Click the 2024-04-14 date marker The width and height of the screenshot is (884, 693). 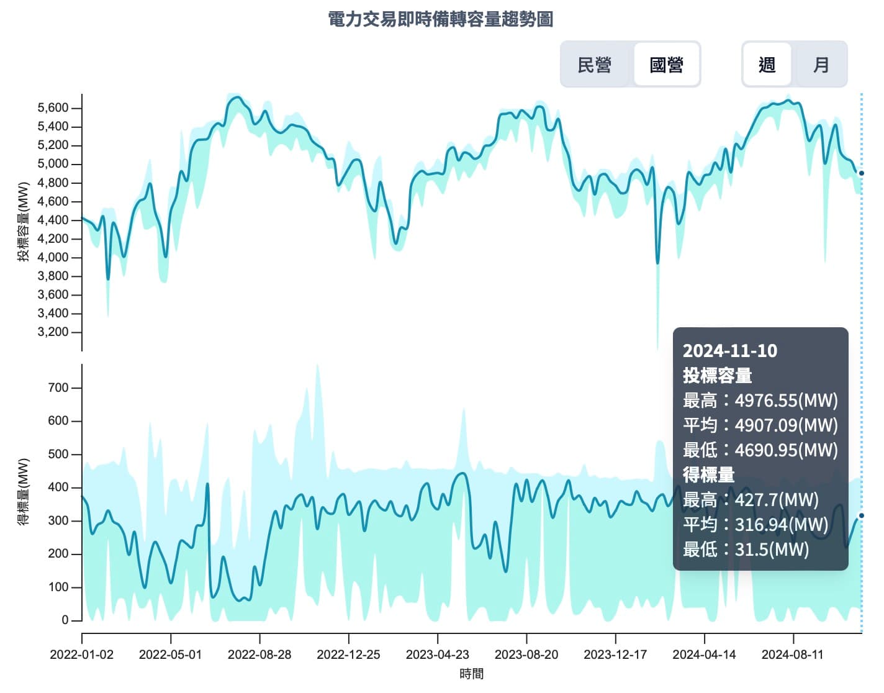point(704,654)
